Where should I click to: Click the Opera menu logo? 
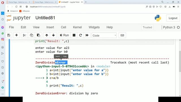3,3
